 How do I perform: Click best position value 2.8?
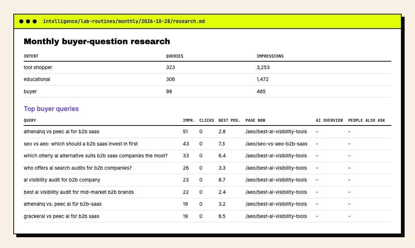click(222, 131)
